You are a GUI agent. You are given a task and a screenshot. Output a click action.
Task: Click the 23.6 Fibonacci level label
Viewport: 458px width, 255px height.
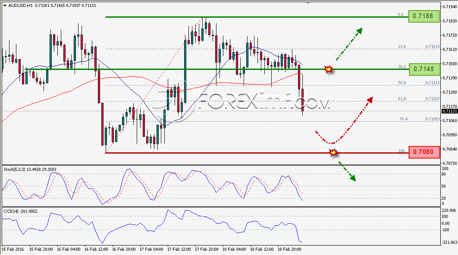[x=402, y=47]
